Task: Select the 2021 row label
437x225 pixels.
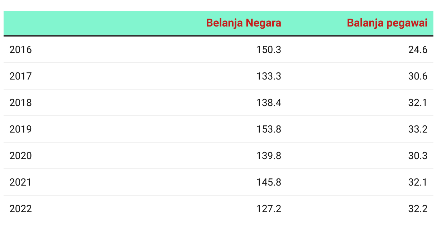Action: (20, 182)
